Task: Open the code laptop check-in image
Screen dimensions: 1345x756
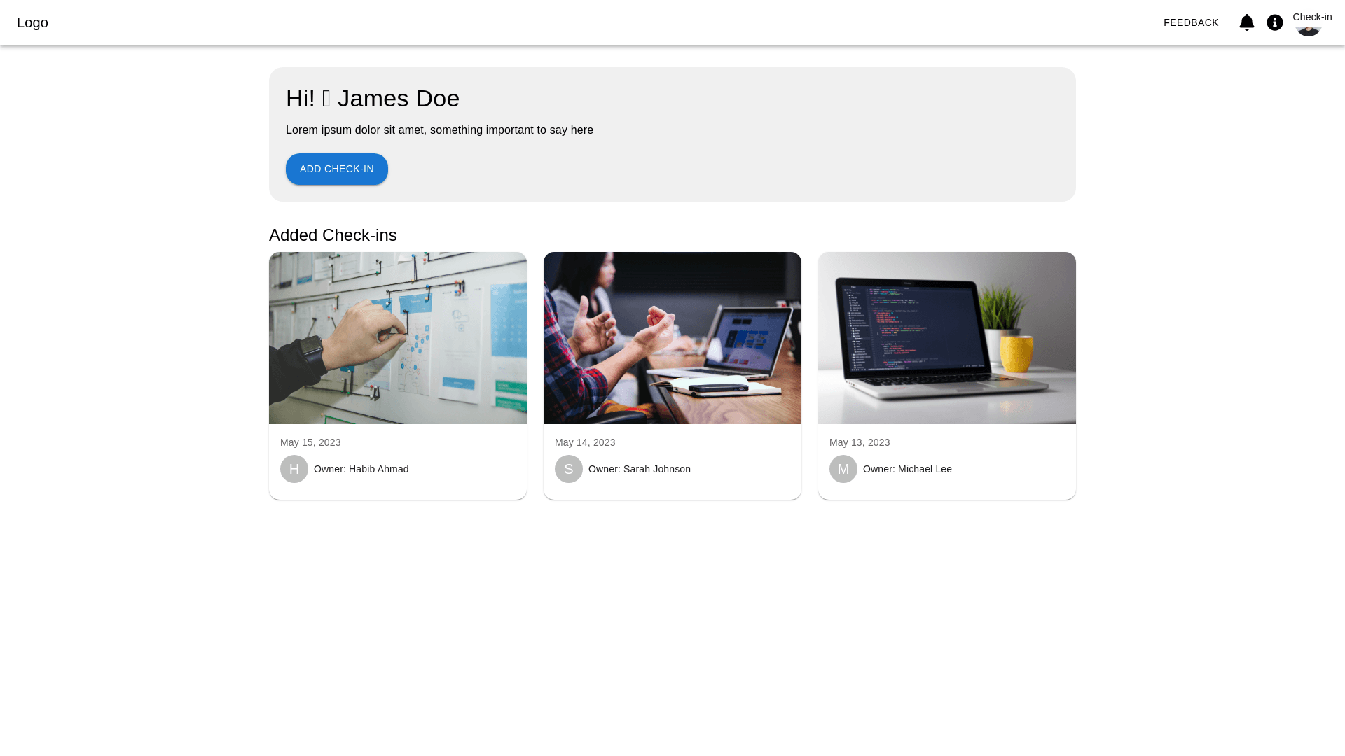Action: pyautogui.click(x=947, y=338)
